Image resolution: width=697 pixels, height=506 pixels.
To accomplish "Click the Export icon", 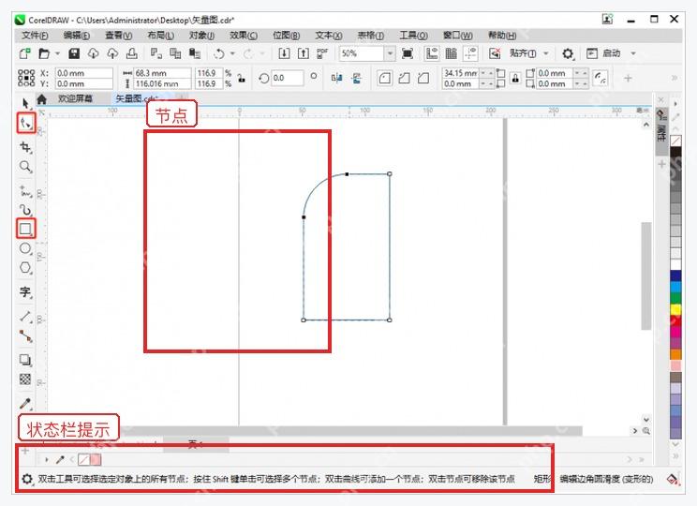I will (x=303, y=53).
